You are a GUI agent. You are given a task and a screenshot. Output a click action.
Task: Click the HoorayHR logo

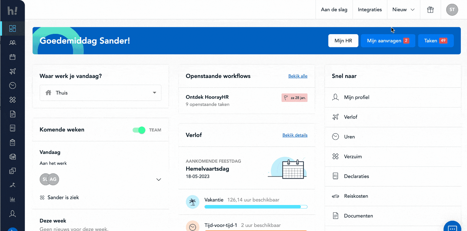tap(12, 11)
